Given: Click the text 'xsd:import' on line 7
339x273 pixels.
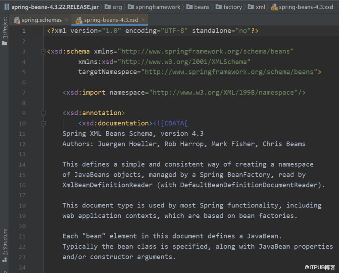Looking at the screenshot, I should [86, 92].
